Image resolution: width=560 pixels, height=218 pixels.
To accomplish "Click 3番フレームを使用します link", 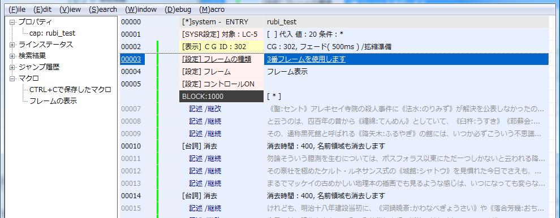I will pos(307,59).
